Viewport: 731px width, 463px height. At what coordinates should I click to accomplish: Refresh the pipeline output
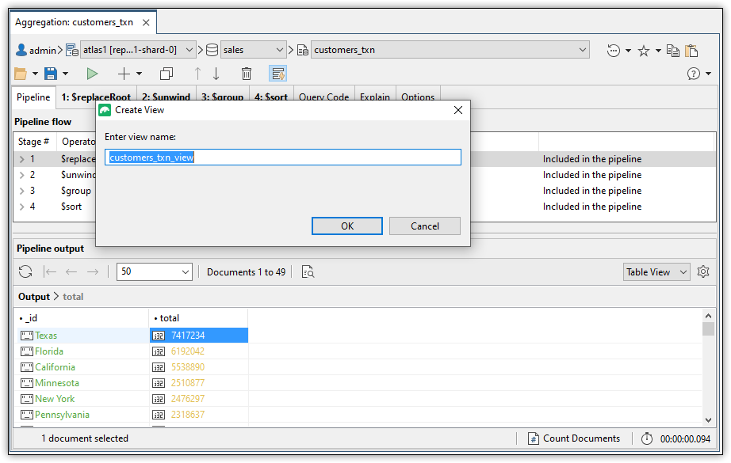click(x=25, y=271)
